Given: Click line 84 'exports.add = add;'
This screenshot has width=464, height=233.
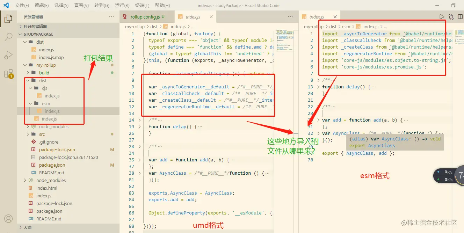Looking at the screenshot, I should [x=173, y=200].
